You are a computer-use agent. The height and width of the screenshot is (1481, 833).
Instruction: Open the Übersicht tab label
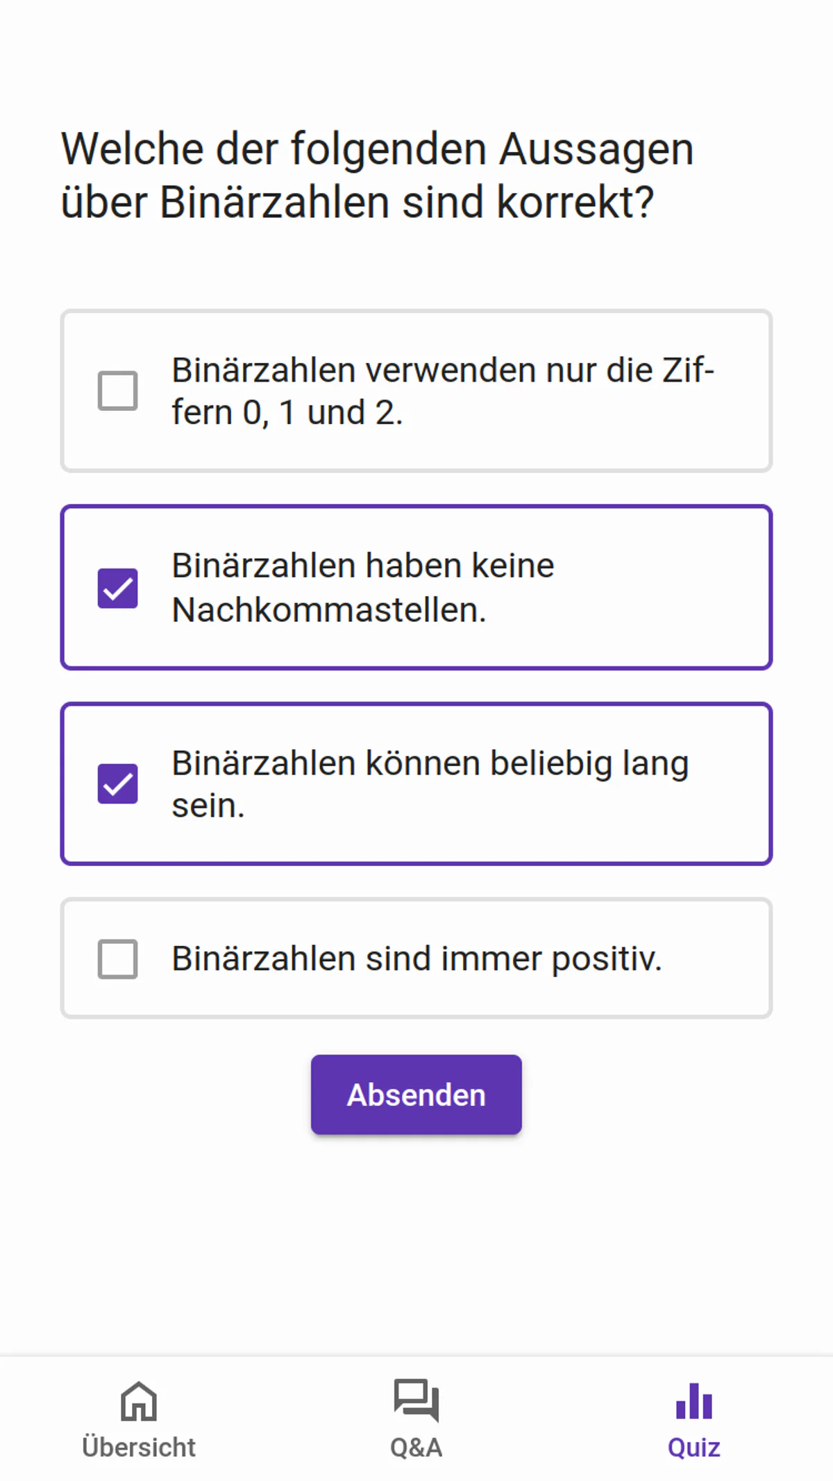click(139, 1448)
